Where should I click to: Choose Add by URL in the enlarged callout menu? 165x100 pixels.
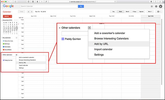pos(119,44)
